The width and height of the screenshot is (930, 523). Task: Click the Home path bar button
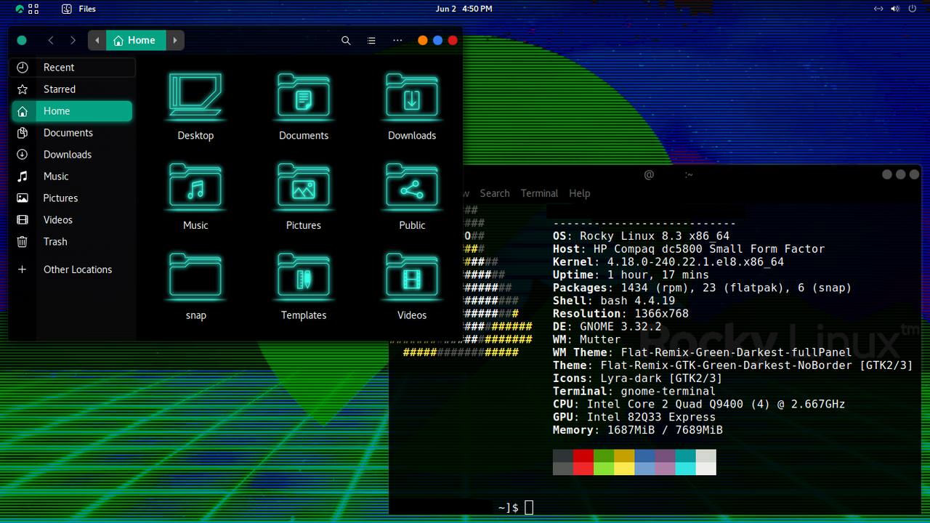tap(136, 41)
